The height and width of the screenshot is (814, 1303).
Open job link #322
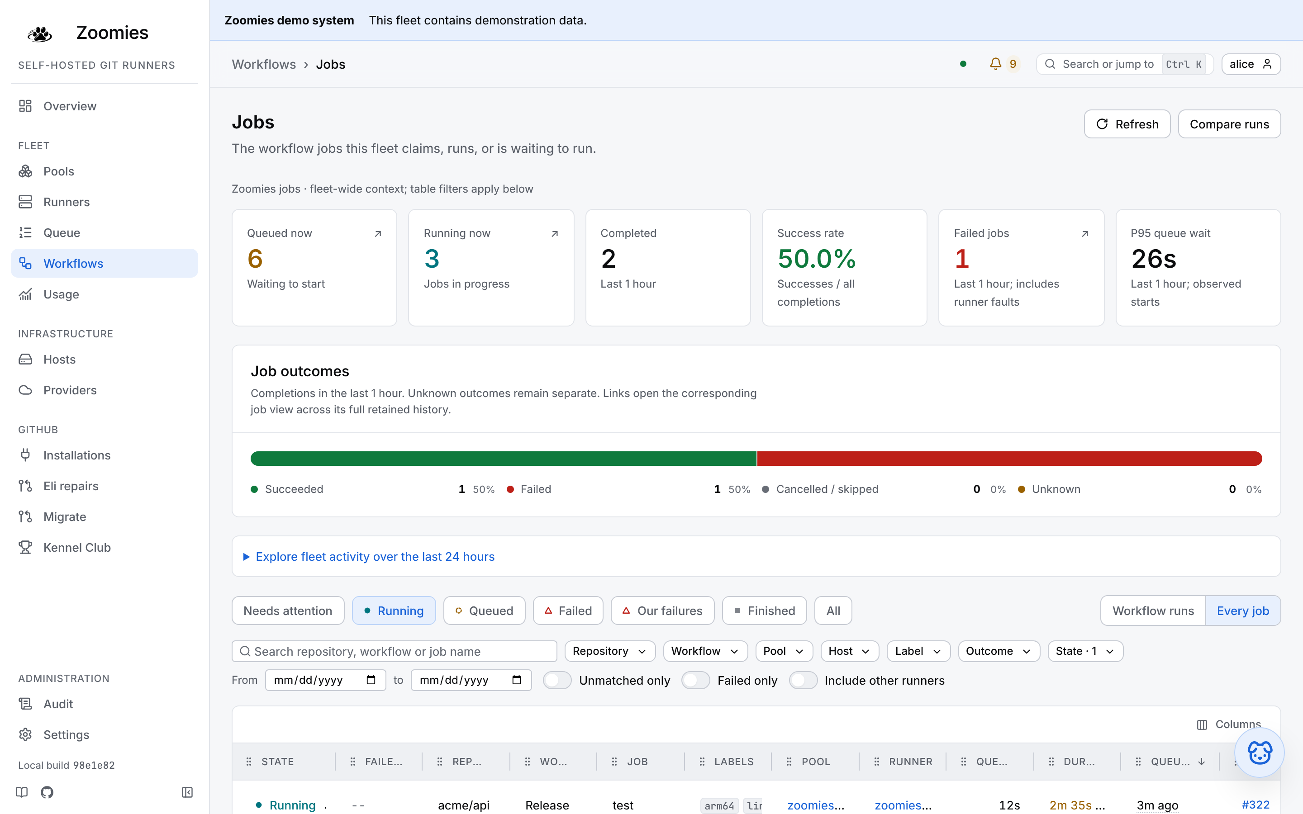pos(1255,805)
